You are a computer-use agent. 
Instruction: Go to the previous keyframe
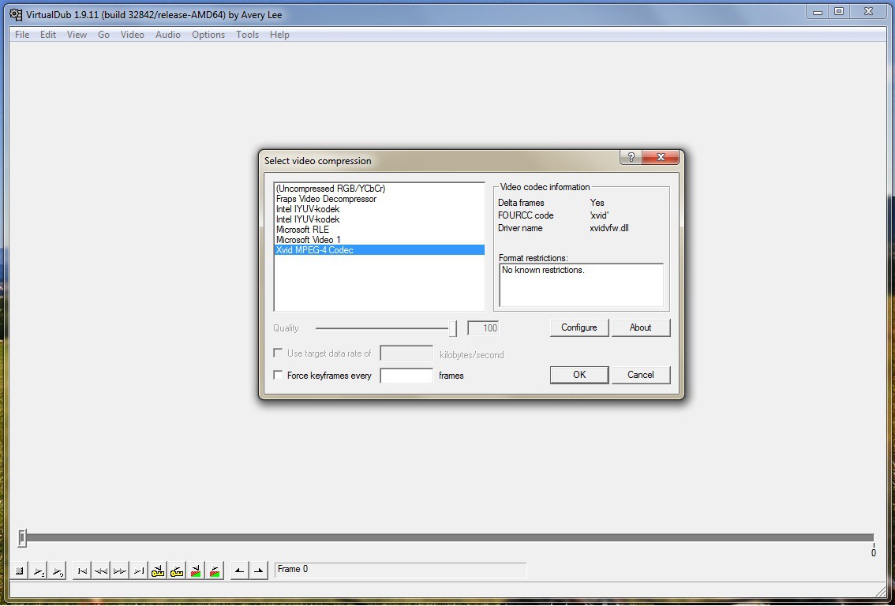pyautogui.click(x=158, y=570)
